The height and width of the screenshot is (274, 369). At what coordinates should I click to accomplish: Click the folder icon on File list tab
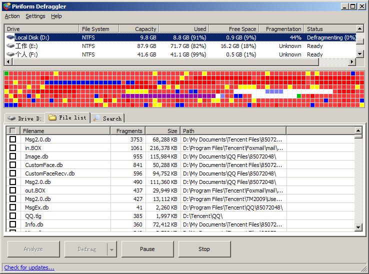pos(52,118)
